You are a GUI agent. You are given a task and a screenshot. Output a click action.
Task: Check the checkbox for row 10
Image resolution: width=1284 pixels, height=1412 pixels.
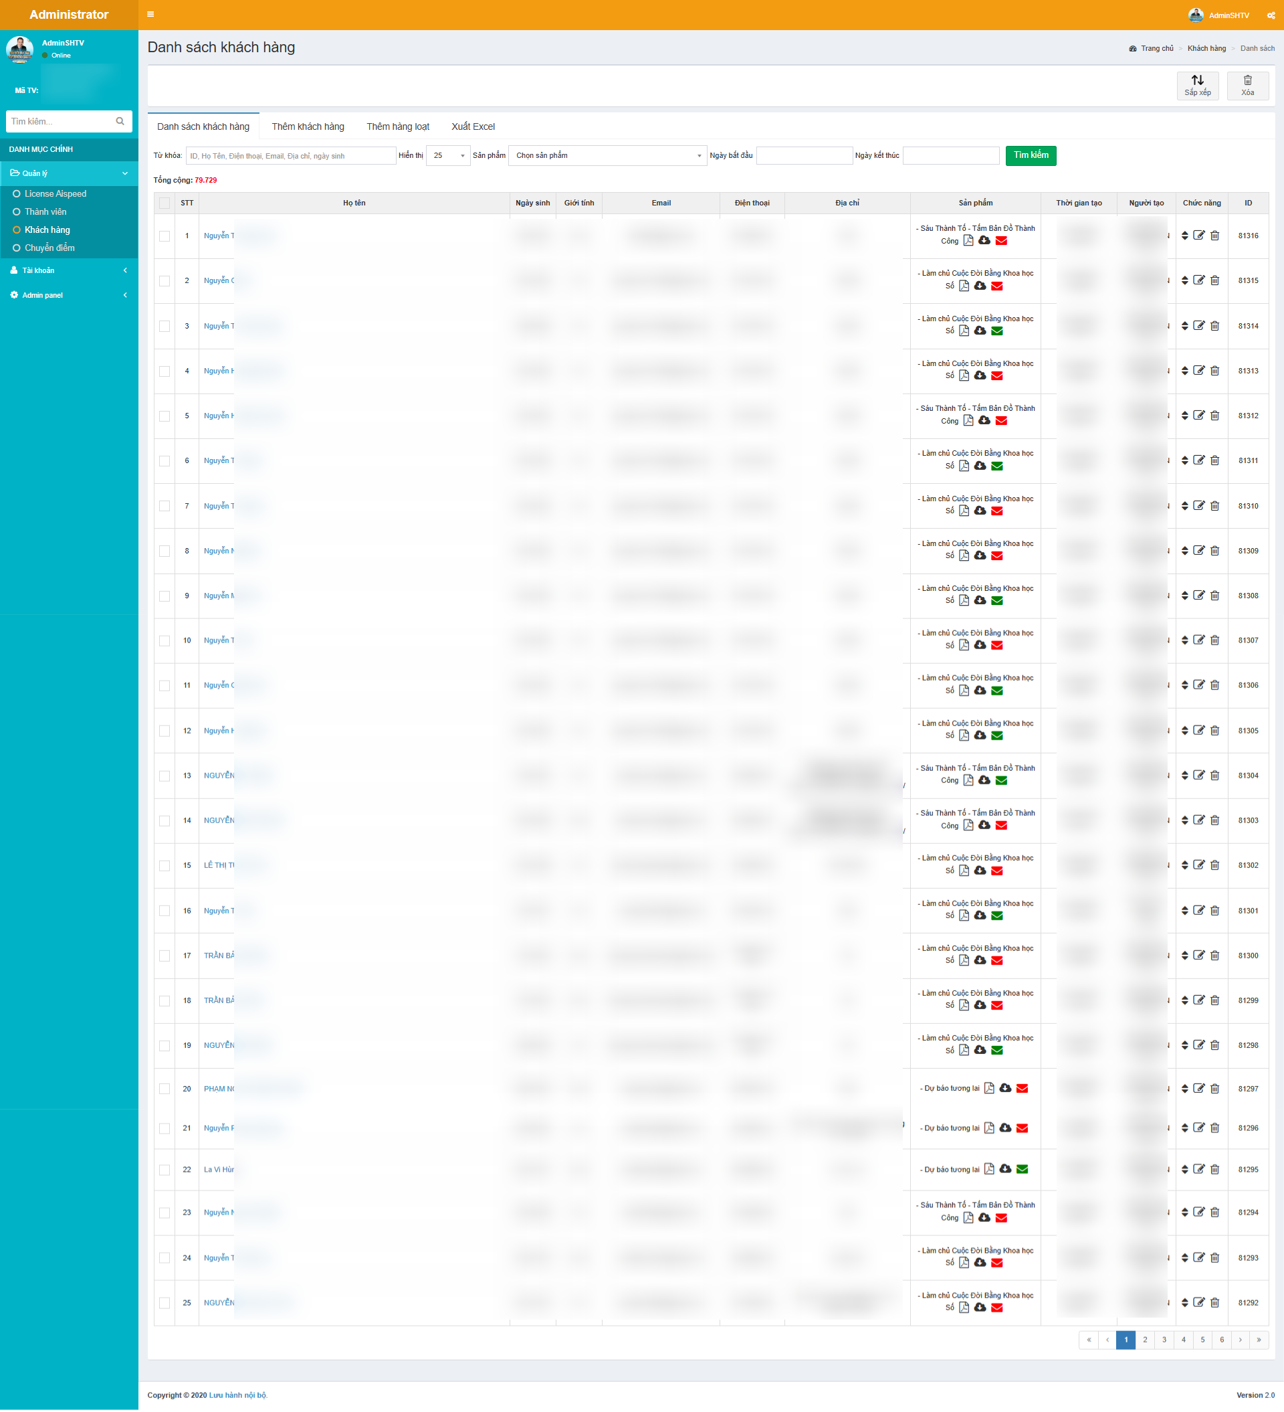point(165,641)
